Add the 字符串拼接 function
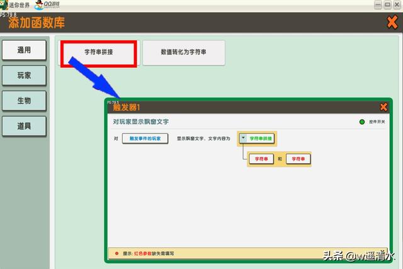403x269 pixels. coord(99,52)
